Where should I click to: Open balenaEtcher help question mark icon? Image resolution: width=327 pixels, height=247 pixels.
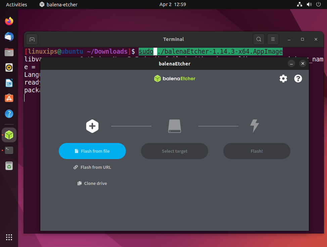point(298,79)
